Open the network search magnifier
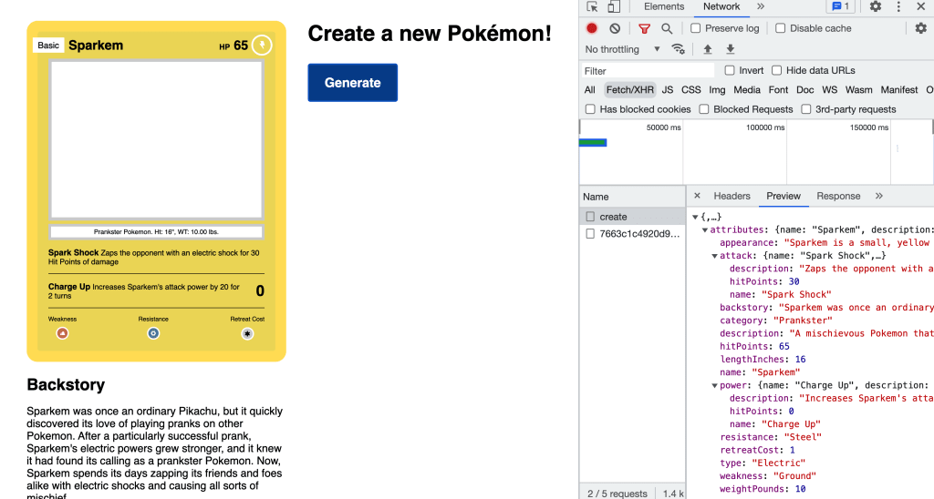The width and height of the screenshot is (934, 499). [x=667, y=28]
